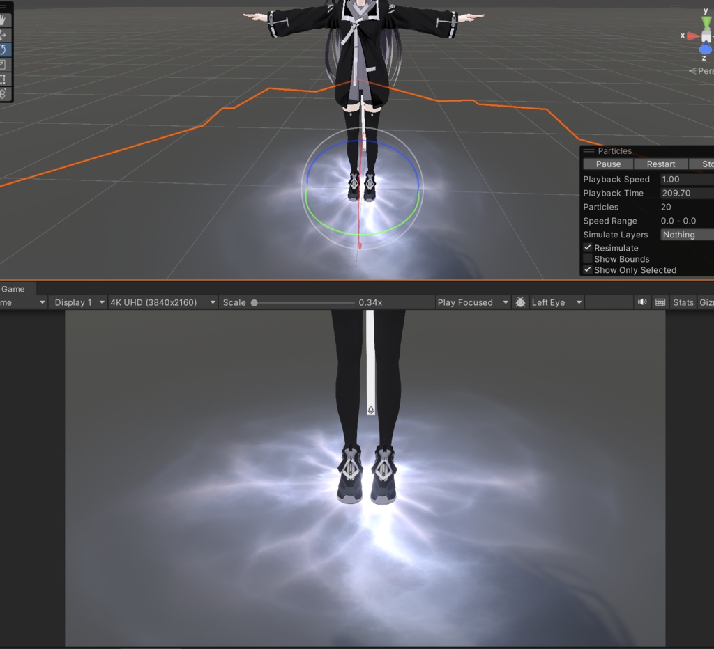
Task: Open the Simulate Layers dropdown
Action: pyautogui.click(x=687, y=235)
